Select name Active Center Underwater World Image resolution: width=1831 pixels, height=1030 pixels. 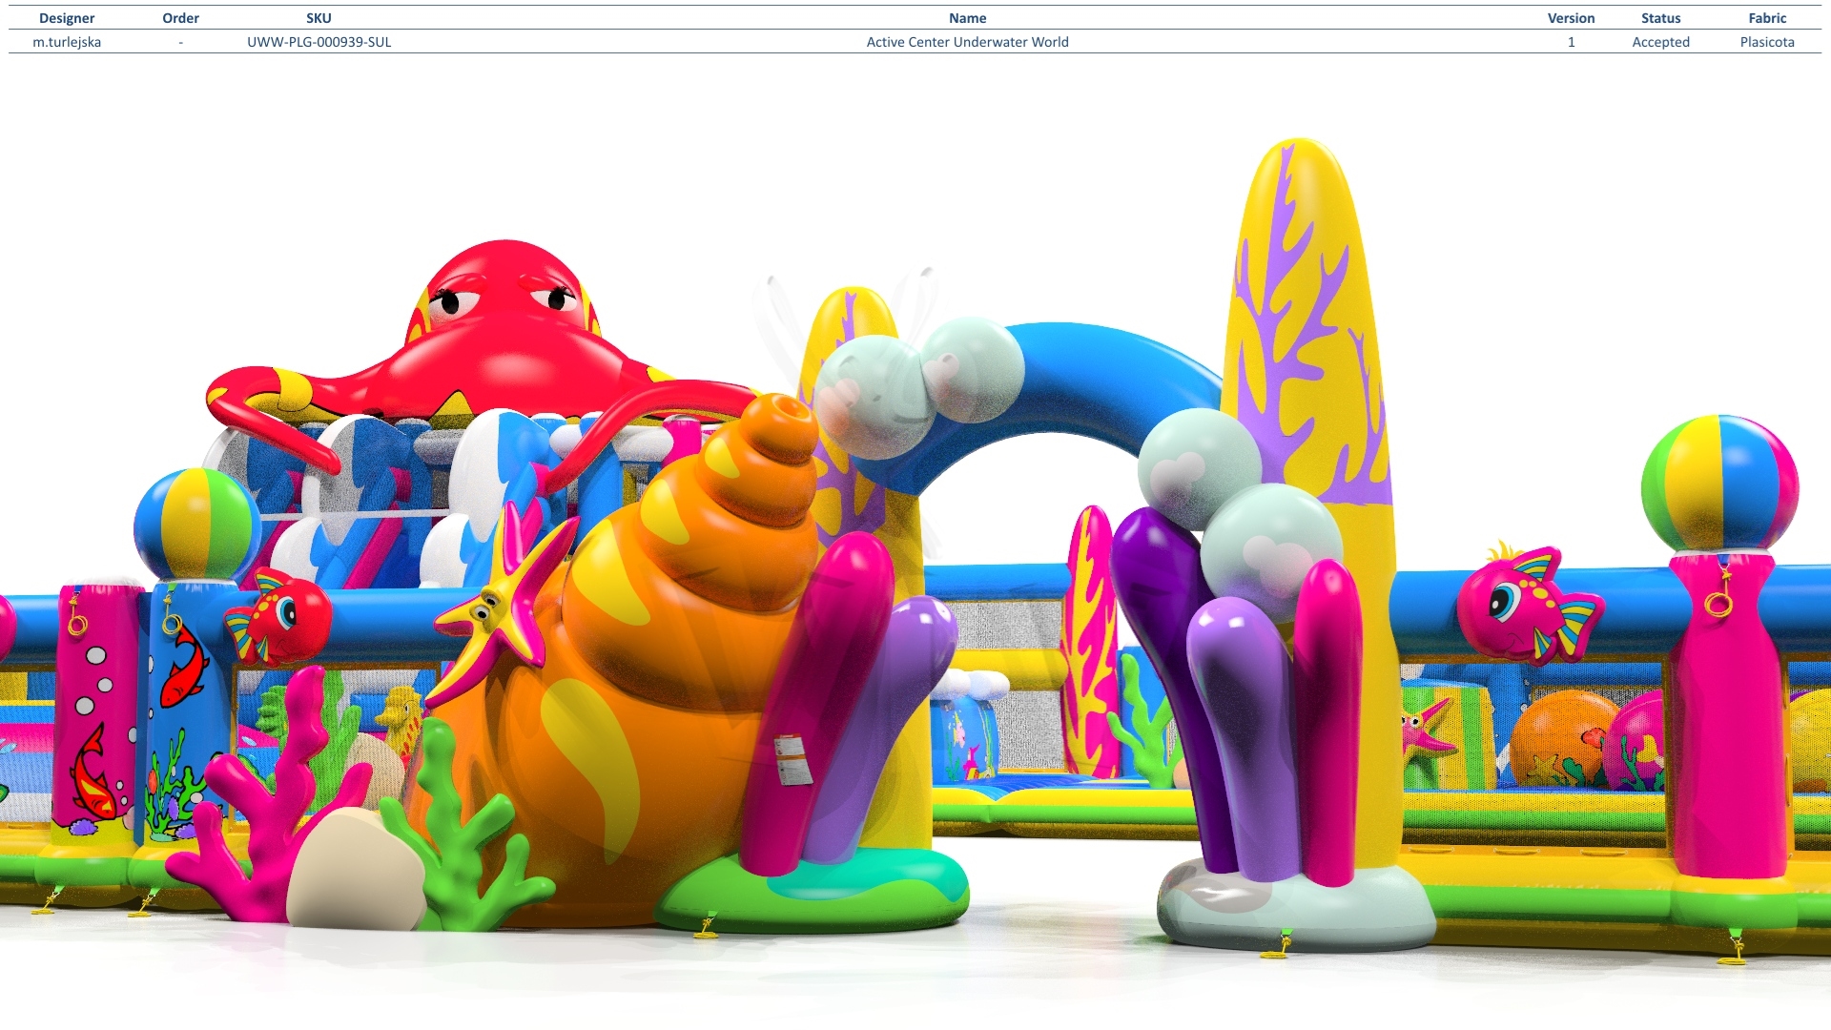point(967,42)
